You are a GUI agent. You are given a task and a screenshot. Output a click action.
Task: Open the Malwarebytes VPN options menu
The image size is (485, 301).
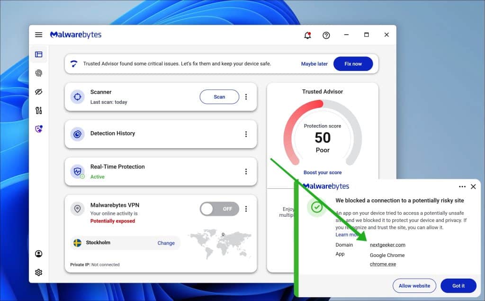[246, 209]
